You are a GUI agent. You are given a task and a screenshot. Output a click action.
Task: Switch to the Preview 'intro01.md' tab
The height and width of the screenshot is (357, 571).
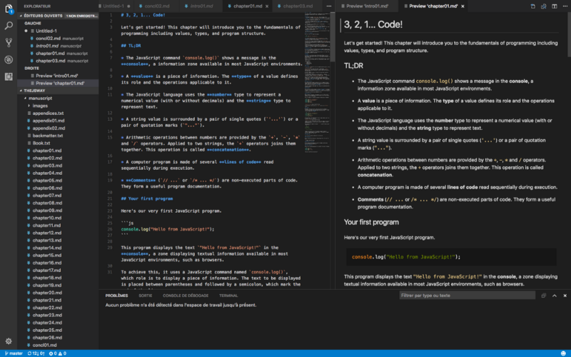coord(365,6)
